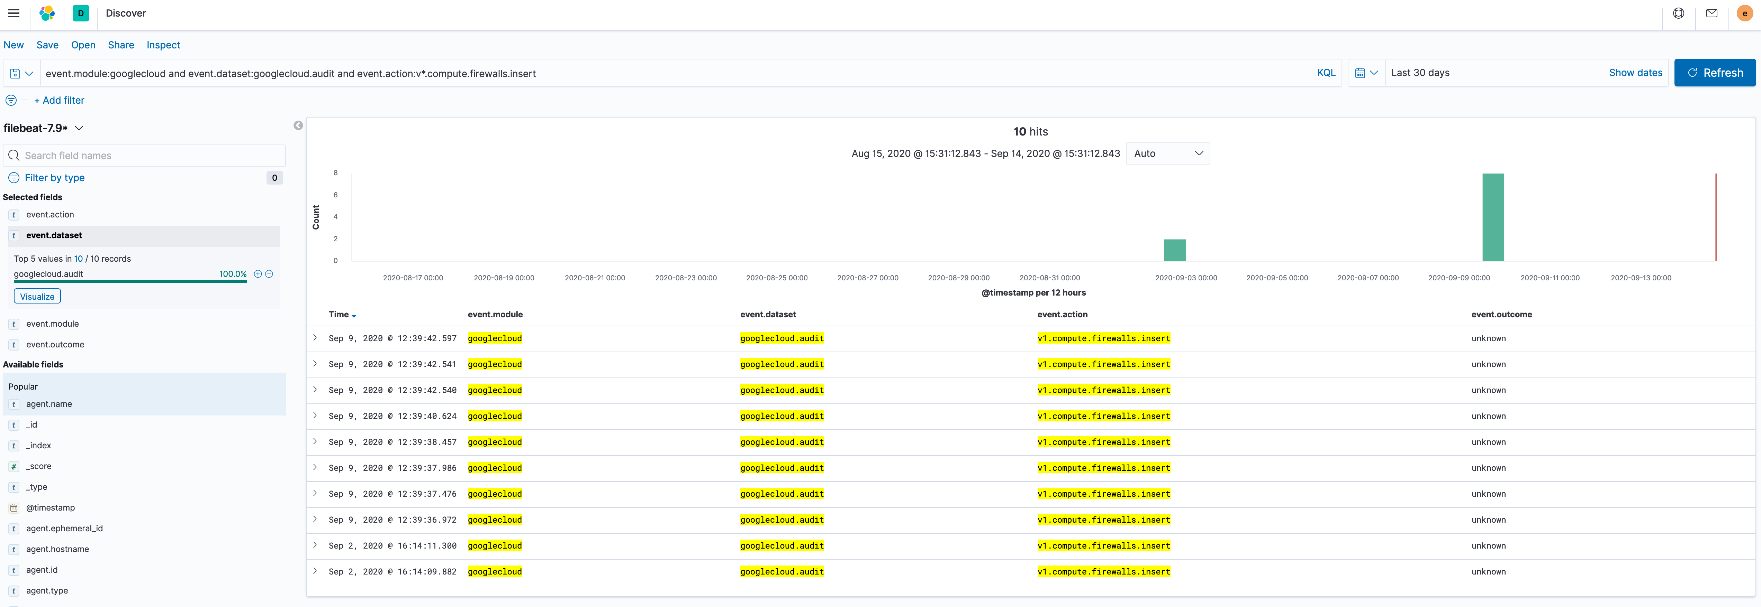This screenshot has height=607, width=1761.
Task: Open the hamburger navigation menu
Action: click(14, 13)
